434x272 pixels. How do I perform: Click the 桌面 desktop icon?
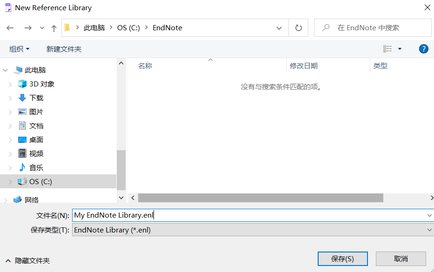[x=22, y=140]
